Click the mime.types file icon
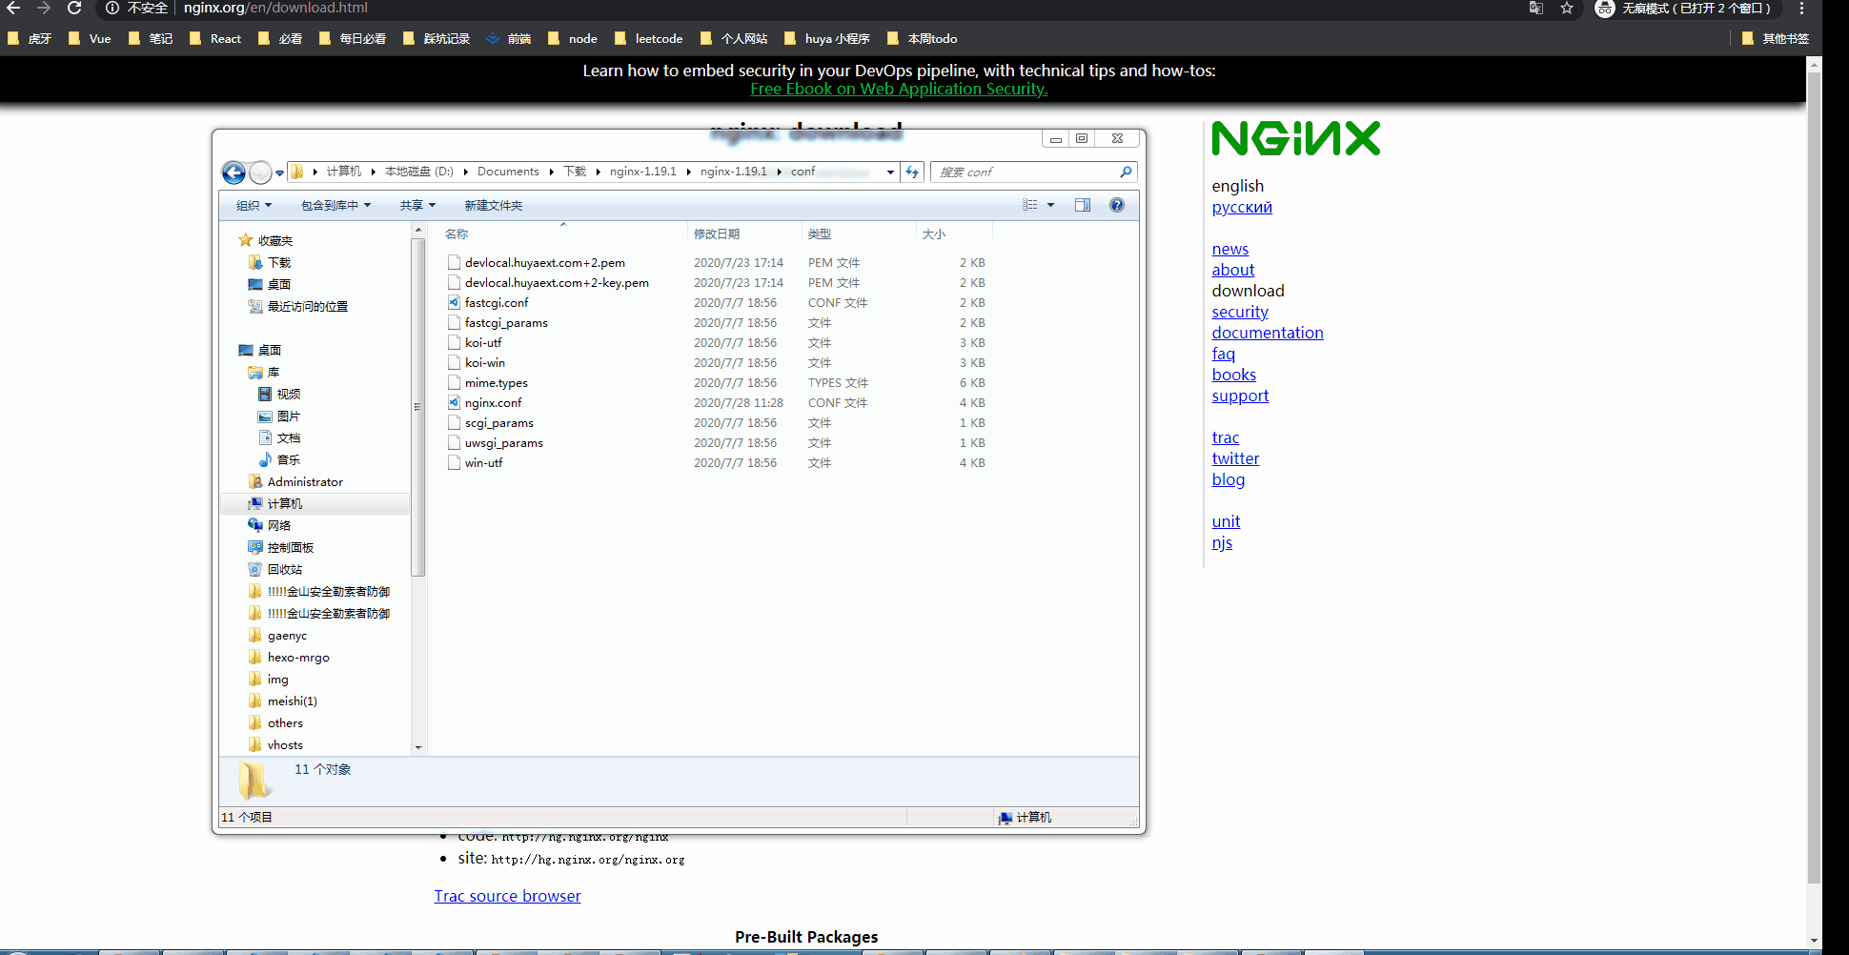The image size is (1849, 955). [454, 382]
